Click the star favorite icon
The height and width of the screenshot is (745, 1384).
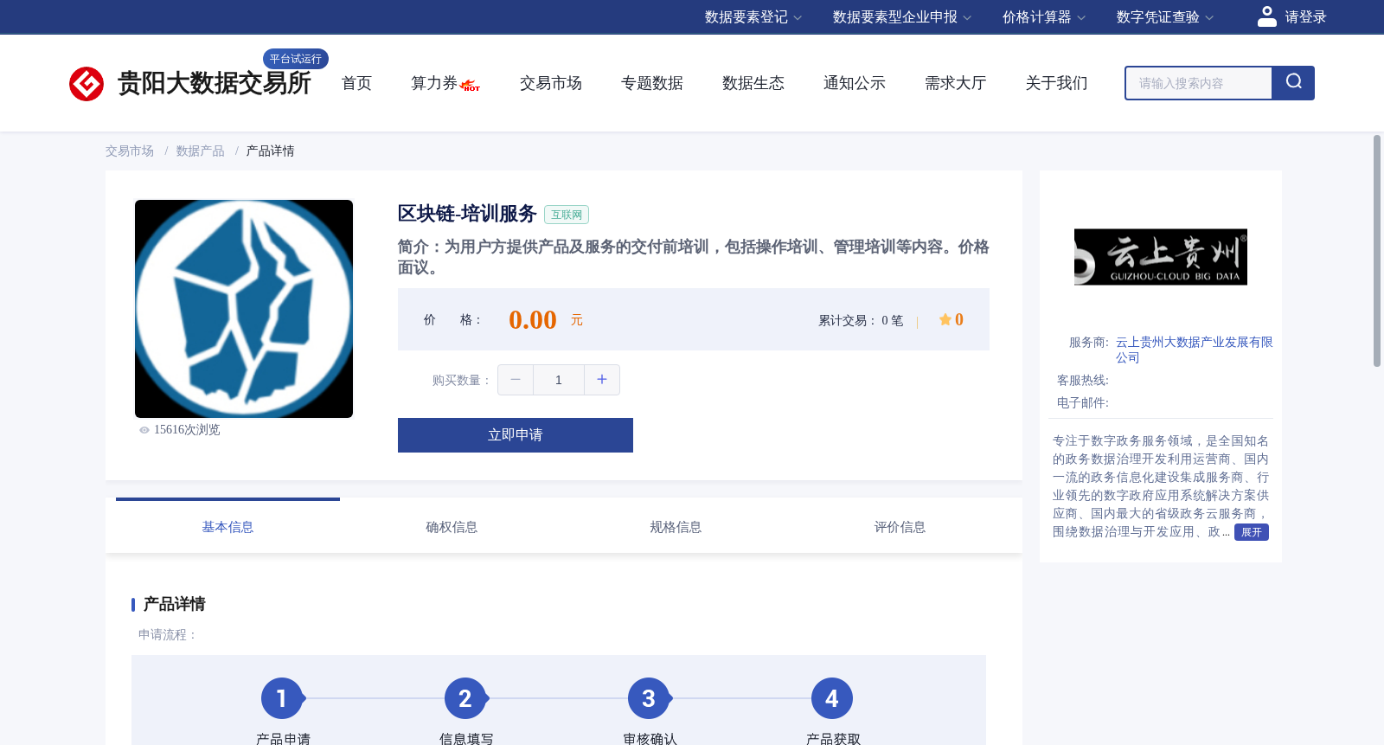point(945,319)
